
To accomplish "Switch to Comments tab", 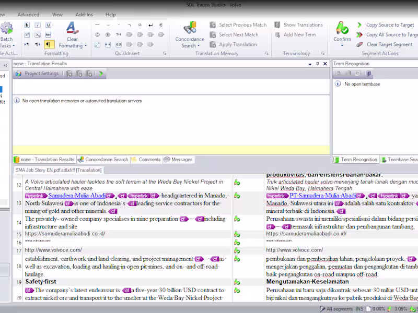I will pyautogui.click(x=146, y=160).
